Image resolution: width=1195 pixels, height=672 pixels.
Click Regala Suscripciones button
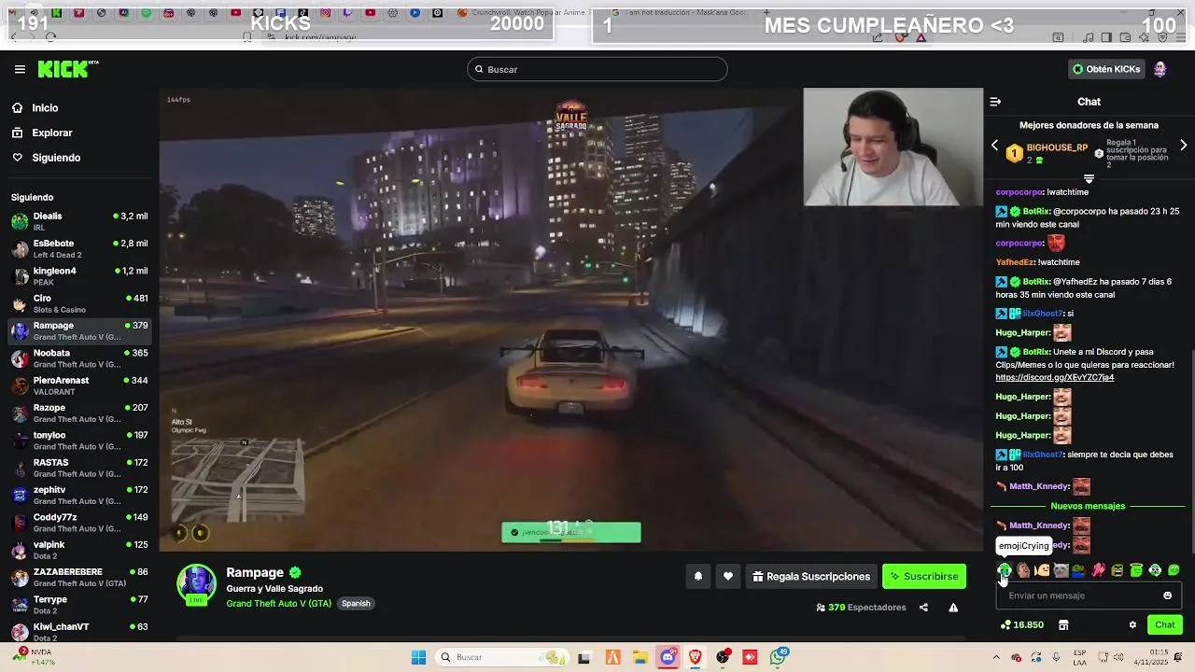pyautogui.click(x=810, y=576)
